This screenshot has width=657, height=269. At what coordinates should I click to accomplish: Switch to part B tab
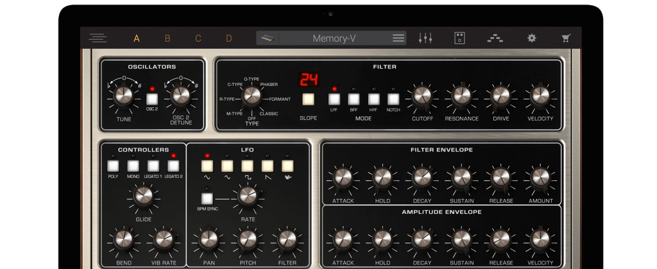point(167,38)
